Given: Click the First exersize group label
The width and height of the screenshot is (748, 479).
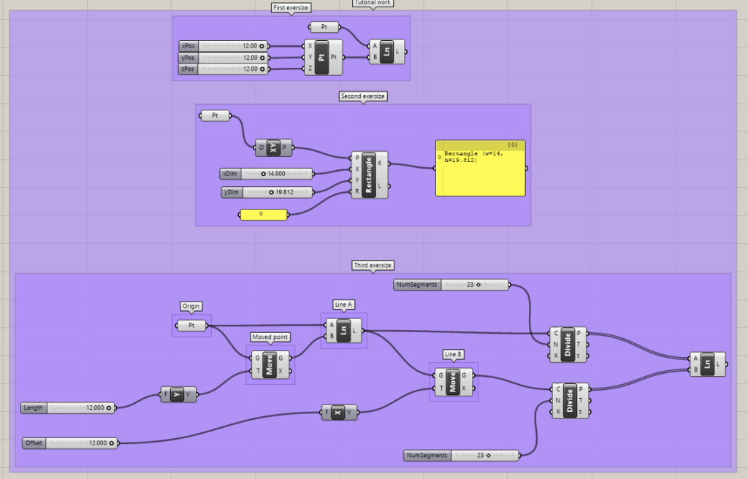Looking at the screenshot, I should 291,7.
